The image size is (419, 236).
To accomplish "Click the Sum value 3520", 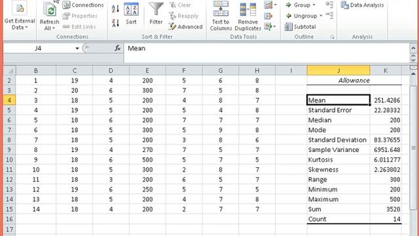I will tap(386, 209).
